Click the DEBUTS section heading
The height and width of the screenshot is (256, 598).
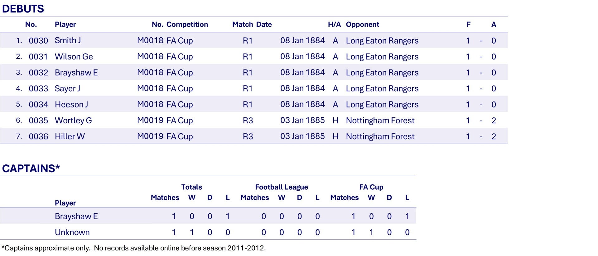(23, 9)
